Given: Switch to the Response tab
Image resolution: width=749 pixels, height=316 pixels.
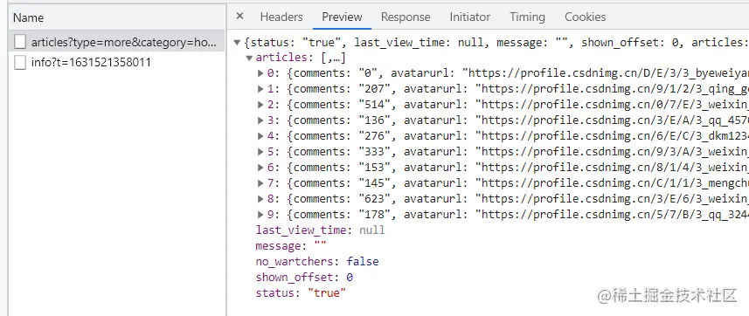Looking at the screenshot, I should (x=406, y=17).
